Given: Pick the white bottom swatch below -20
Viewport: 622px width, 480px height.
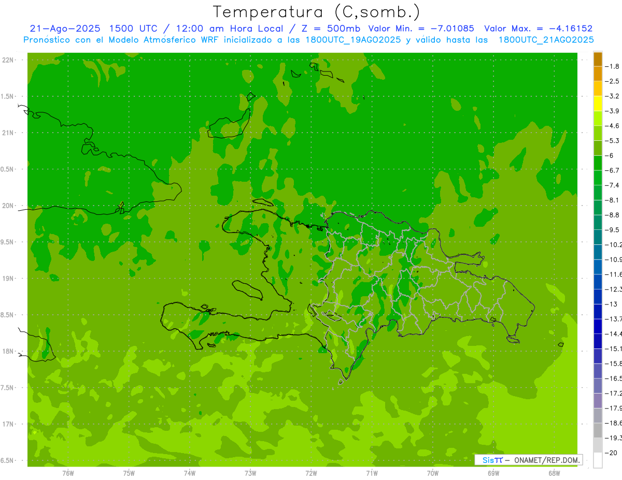Looking at the screenshot, I should coord(598,460).
